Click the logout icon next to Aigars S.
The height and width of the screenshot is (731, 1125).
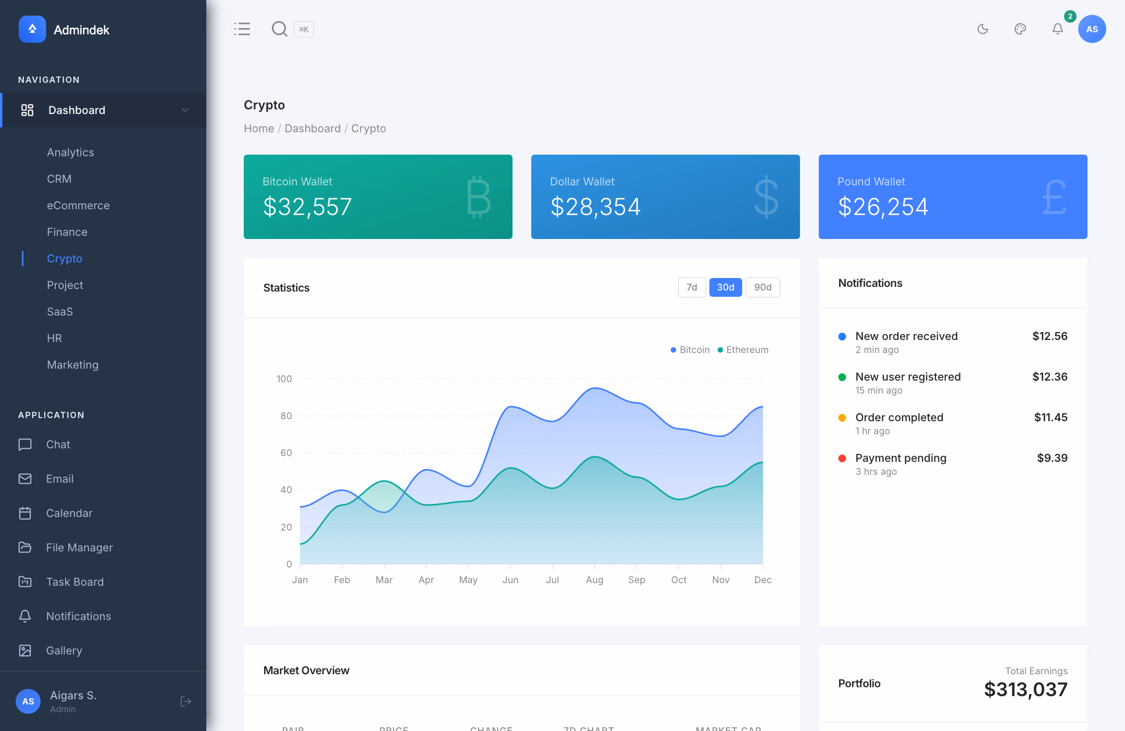(x=186, y=701)
